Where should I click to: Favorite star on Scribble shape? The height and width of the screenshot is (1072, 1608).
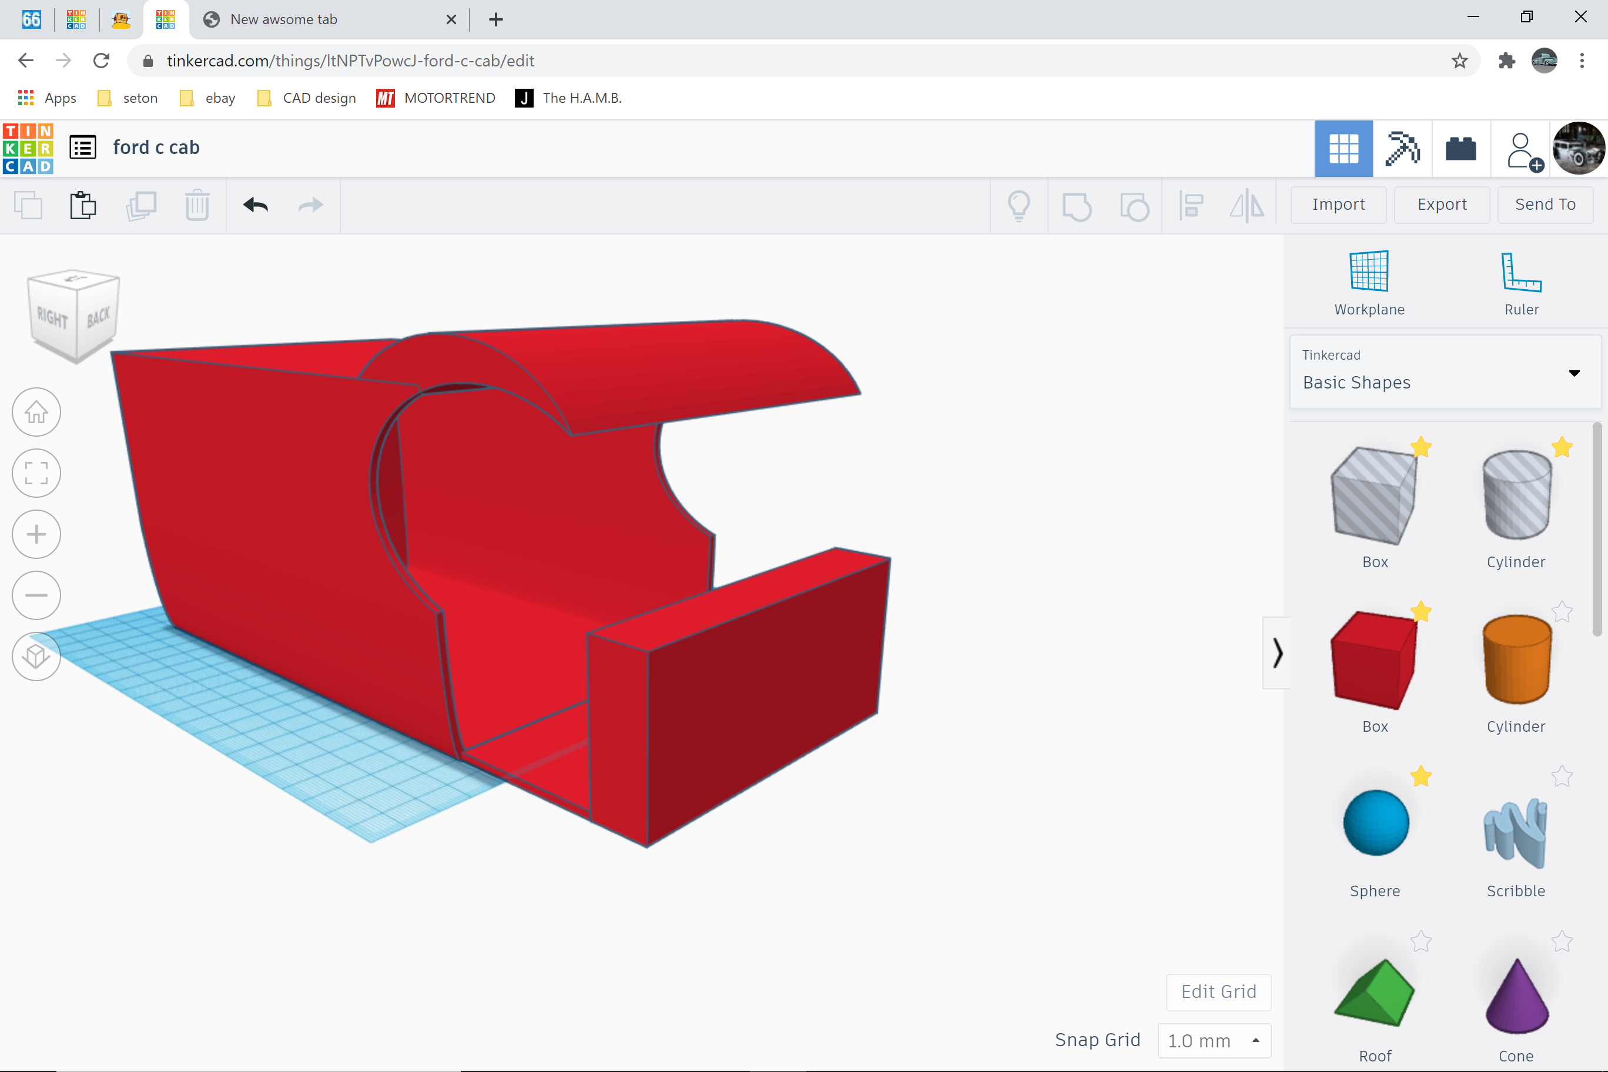(x=1562, y=776)
